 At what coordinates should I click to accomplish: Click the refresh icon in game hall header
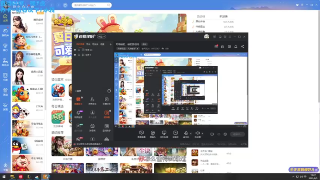65,5
